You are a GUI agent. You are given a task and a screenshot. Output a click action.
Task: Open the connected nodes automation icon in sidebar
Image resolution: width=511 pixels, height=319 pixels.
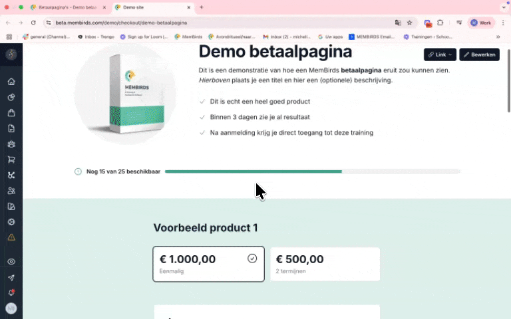(x=11, y=175)
